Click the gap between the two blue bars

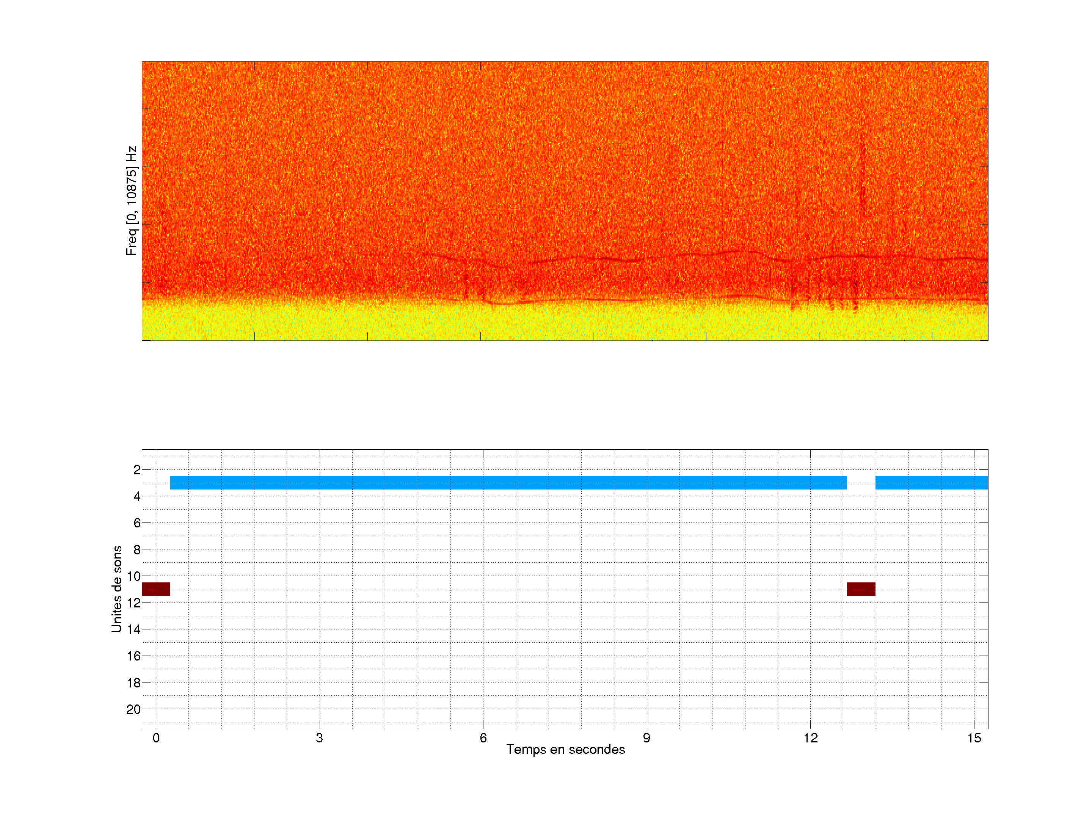click(x=861, y=483)
